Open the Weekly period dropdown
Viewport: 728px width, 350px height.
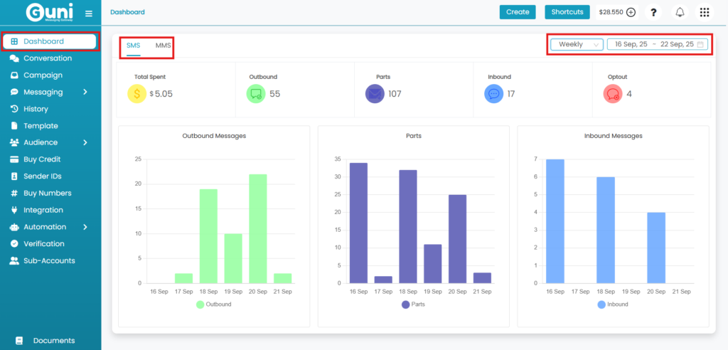pos(577,44)
